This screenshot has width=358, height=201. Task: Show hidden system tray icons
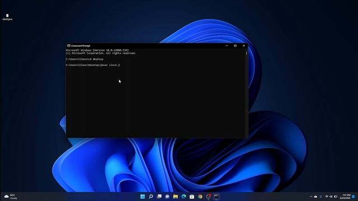pos(311,197)
